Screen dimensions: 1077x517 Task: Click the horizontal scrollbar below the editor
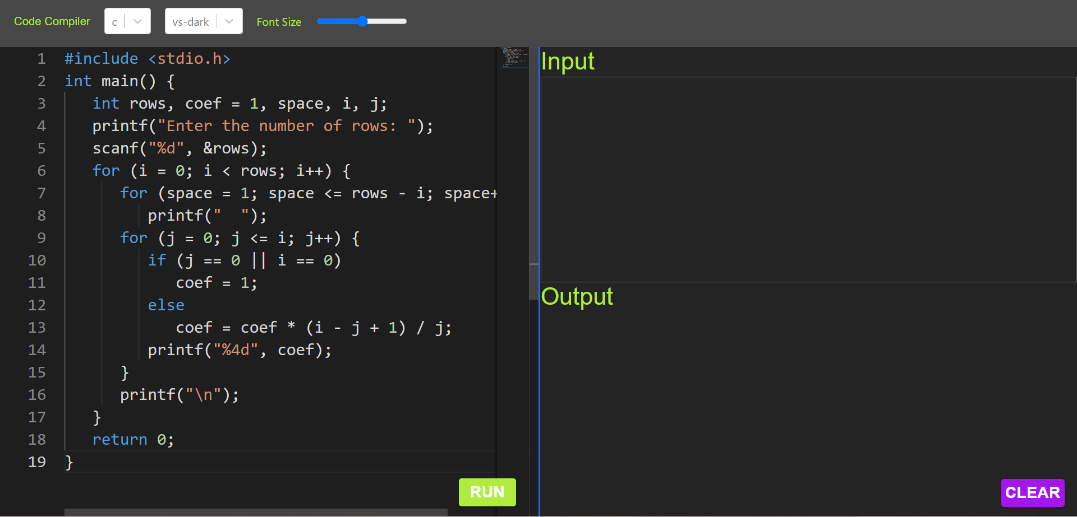255,511
